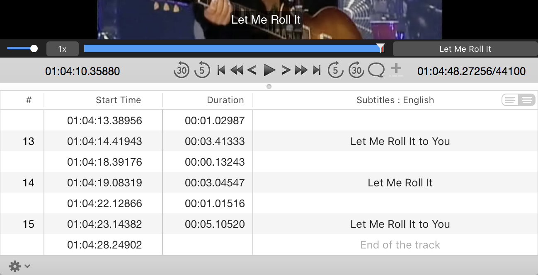Click start time 01:04:28.24902
This screenshot has height=275, width=538.
(x=104, y=245)
